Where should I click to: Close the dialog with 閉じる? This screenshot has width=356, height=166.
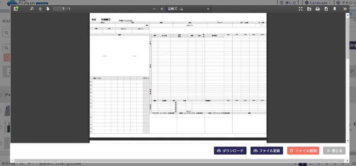point(334,151)
